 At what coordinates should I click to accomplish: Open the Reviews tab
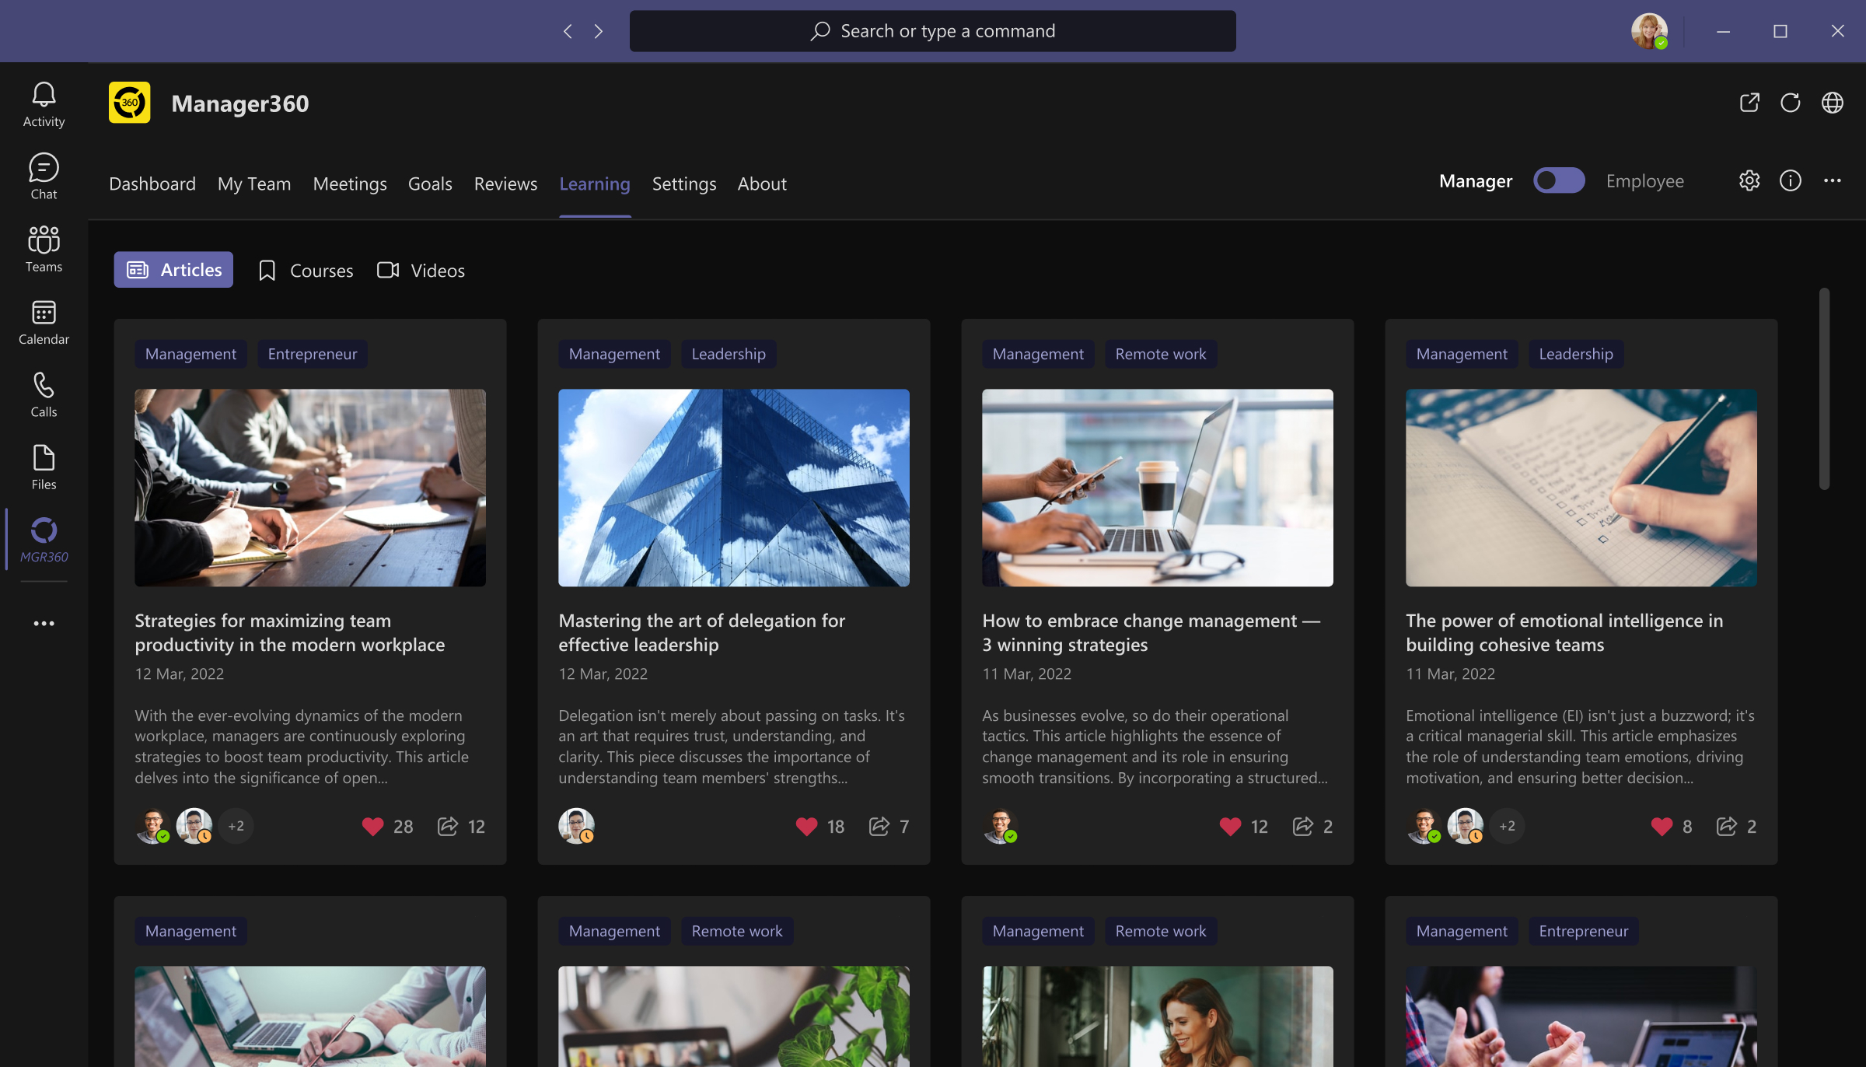coord(505,184)
